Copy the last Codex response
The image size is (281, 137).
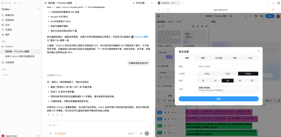(48, 115)
